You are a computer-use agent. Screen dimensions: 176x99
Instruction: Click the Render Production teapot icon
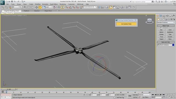coord(133,7)
